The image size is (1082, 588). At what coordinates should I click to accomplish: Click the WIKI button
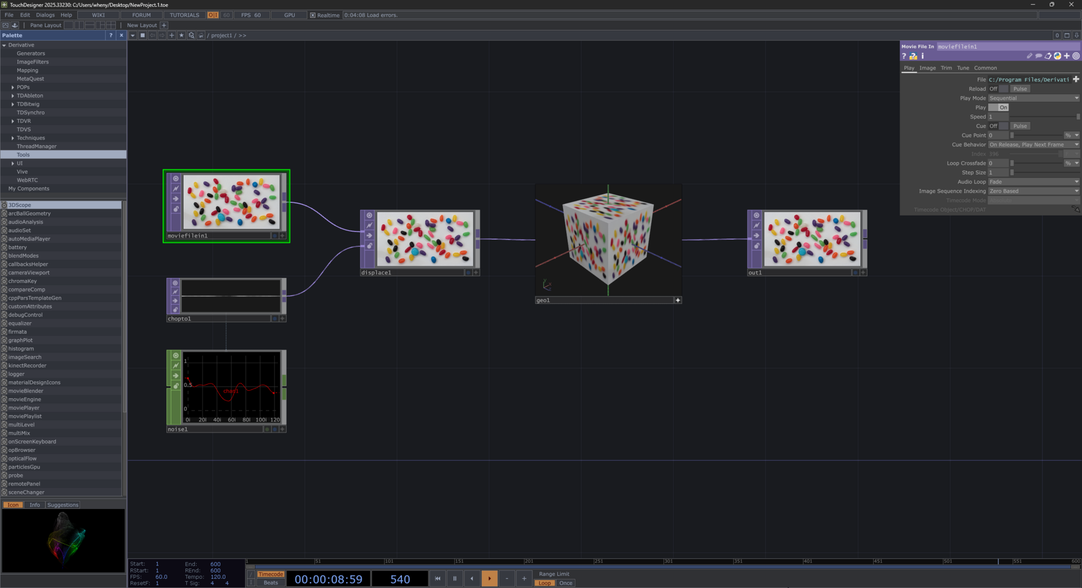(x=99, y=15)
